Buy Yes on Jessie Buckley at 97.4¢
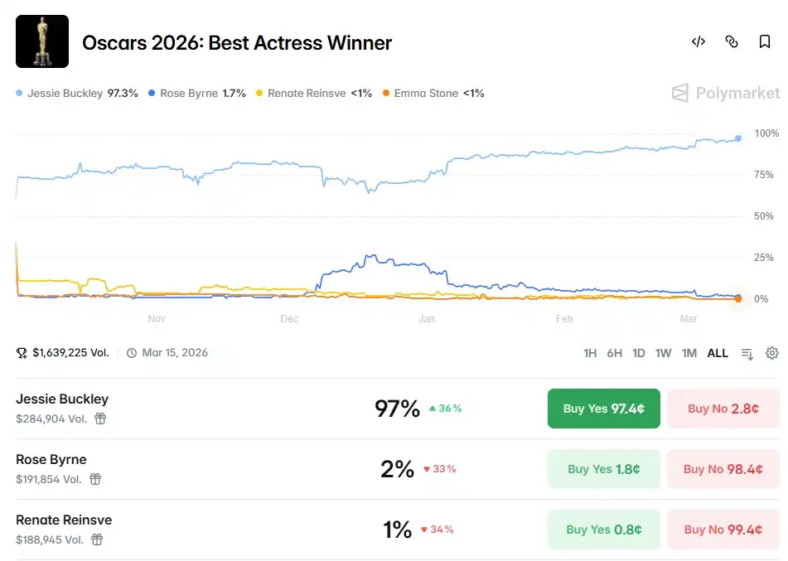This screenshot has width=788, height=561. [603, 409]
